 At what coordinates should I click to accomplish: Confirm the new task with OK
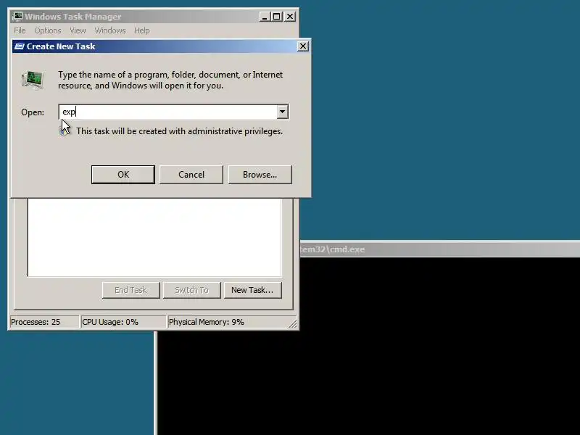pyautogui.click(x=123, y=174)
